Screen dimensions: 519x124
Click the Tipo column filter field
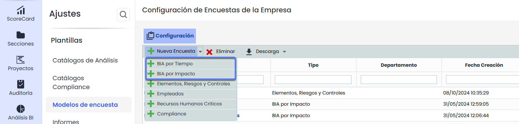pos(313,80)
